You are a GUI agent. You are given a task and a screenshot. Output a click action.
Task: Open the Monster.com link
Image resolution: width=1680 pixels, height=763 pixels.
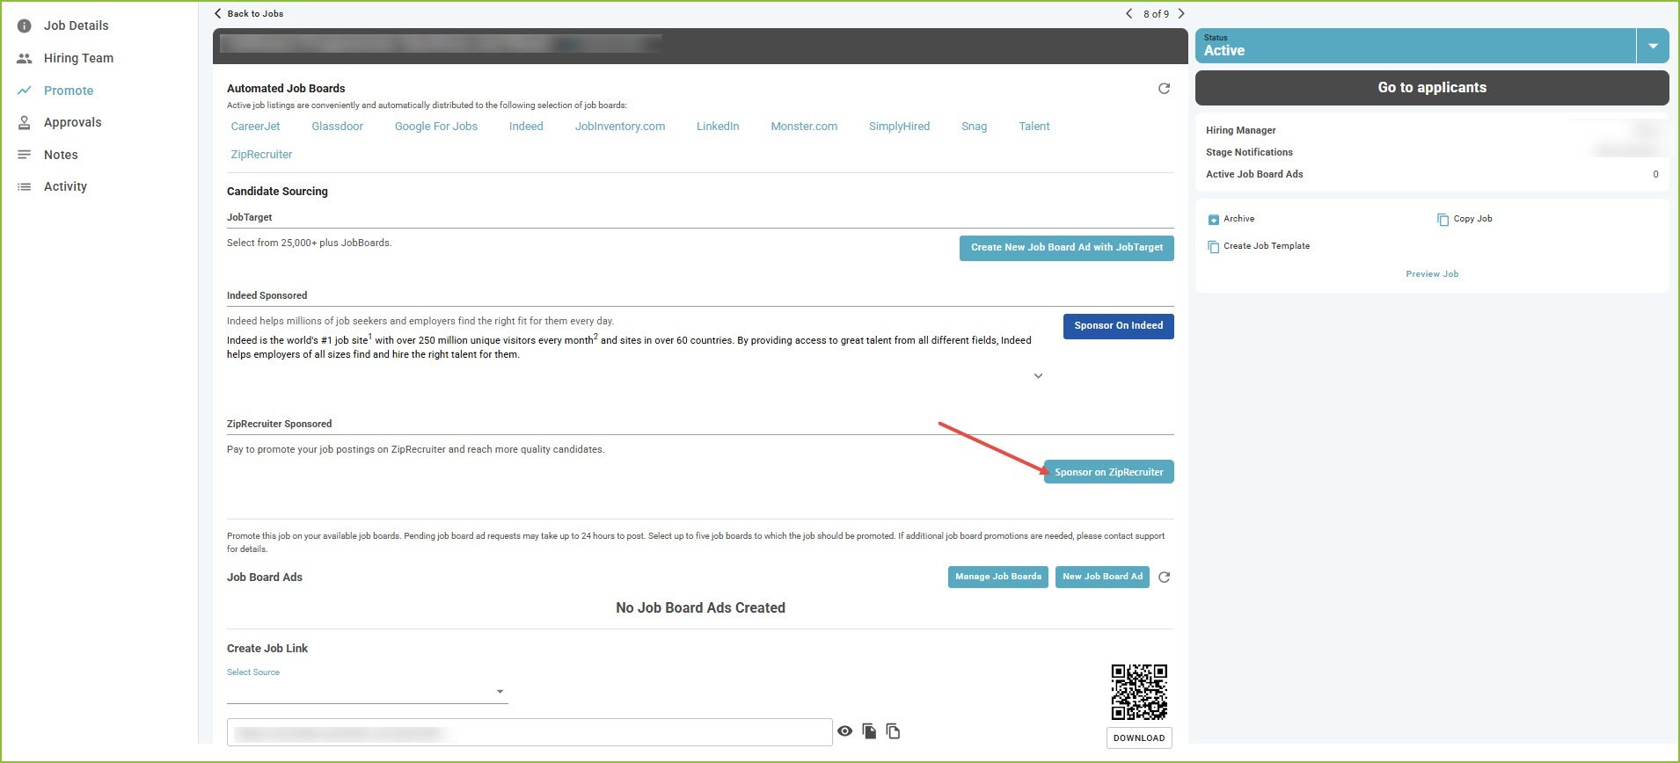[804, 127]
